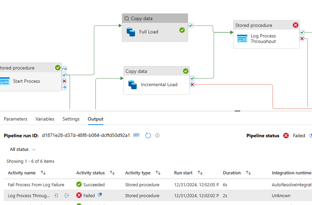Viewport: 312px width, 205px height.
Task: Click the completion connector on Start Process
Action: coord(64,87)
